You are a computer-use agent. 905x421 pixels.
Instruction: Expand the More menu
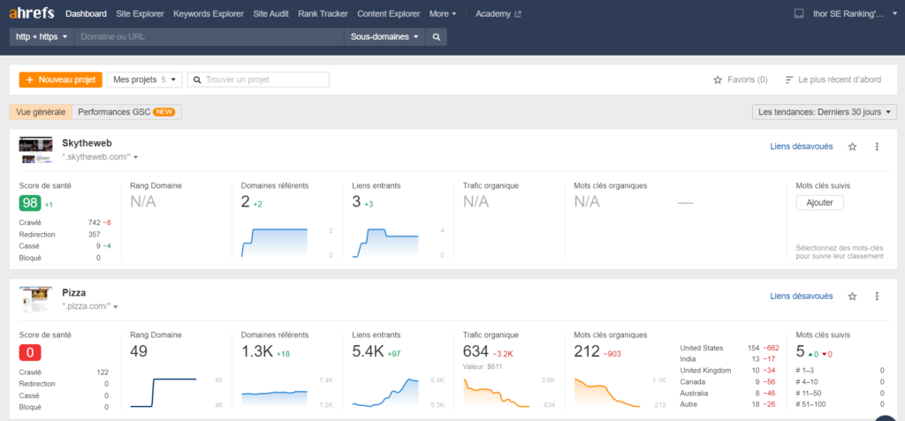click(x=443, y=14)
